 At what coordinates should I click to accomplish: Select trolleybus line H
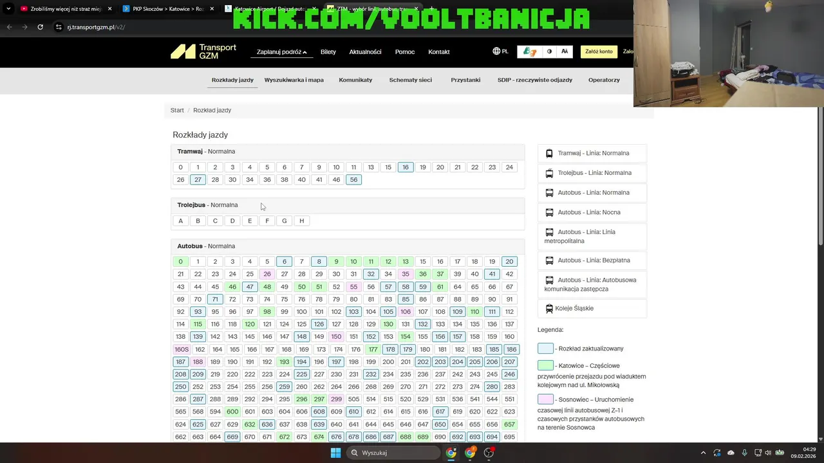(x=301, y=221)
